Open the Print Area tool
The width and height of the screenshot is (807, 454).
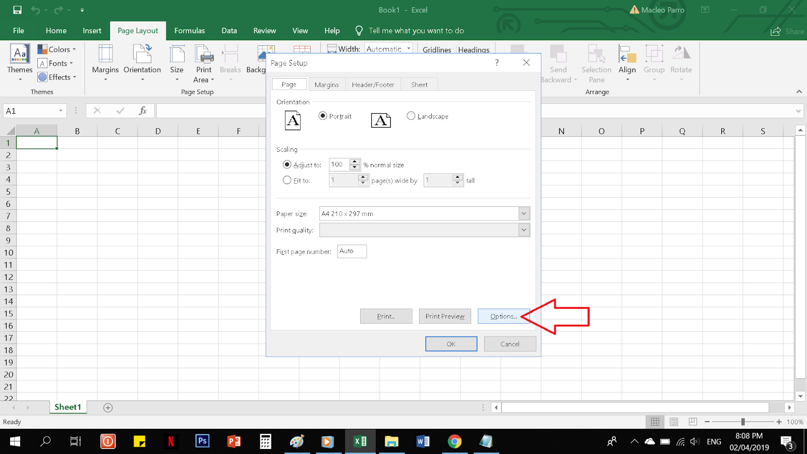click(x=203, y=62)
